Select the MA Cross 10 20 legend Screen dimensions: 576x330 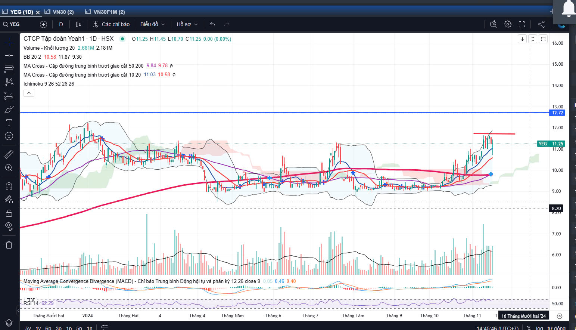[82, 75]
